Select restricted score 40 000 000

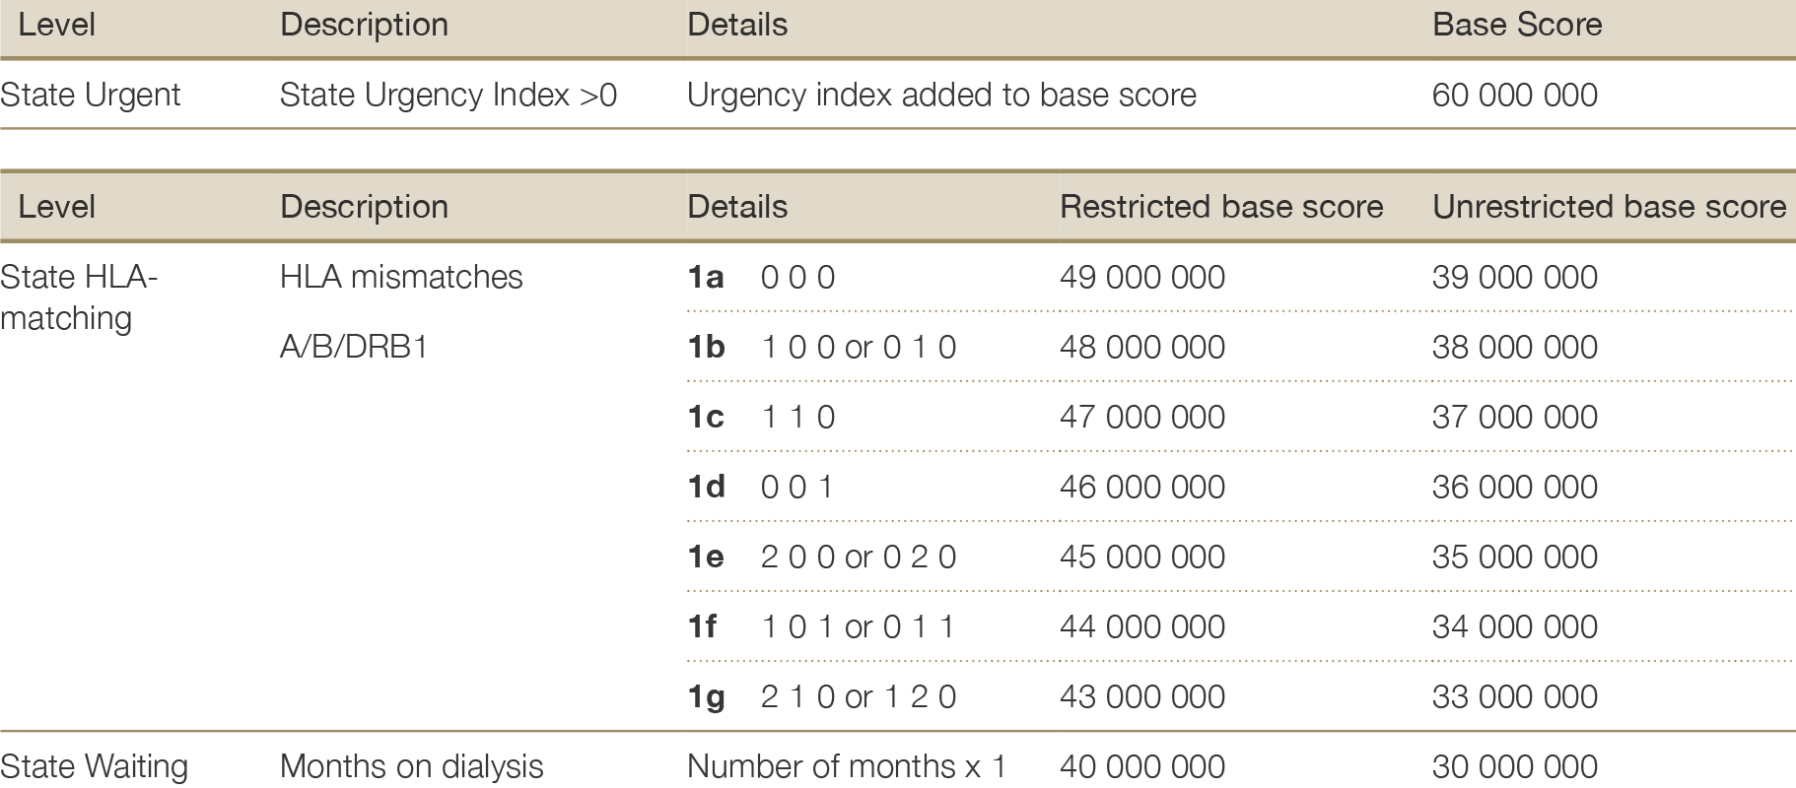1142,767
